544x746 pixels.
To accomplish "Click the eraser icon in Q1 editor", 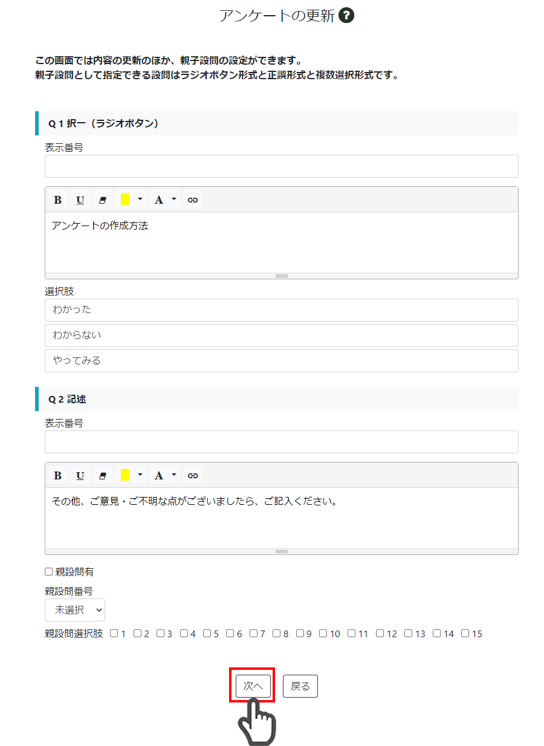I will click(x=102, y=200).
